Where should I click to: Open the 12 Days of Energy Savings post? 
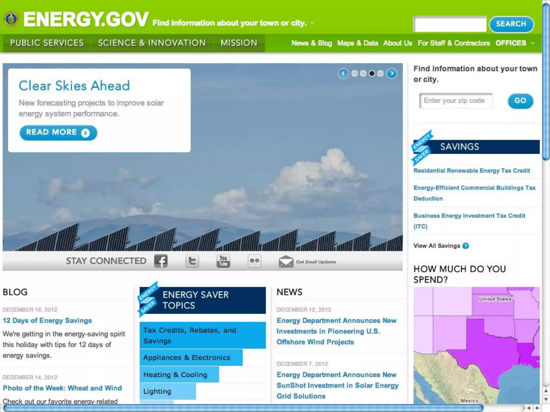(x=47, y=321)
